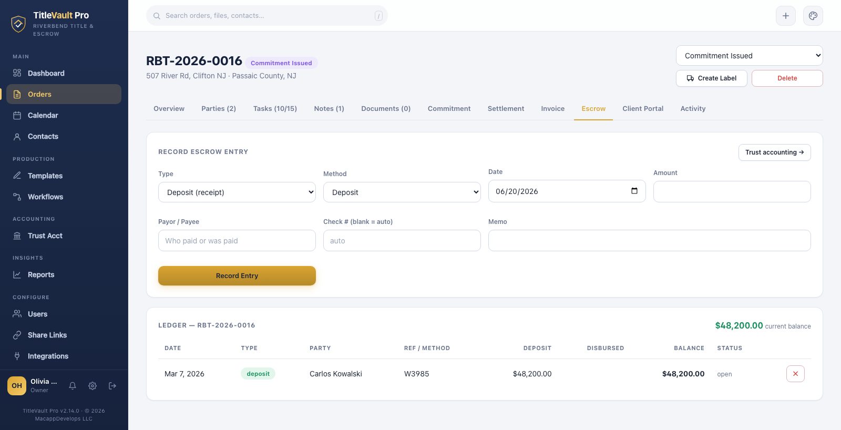Open the theme palette icon

click(813, 16)
